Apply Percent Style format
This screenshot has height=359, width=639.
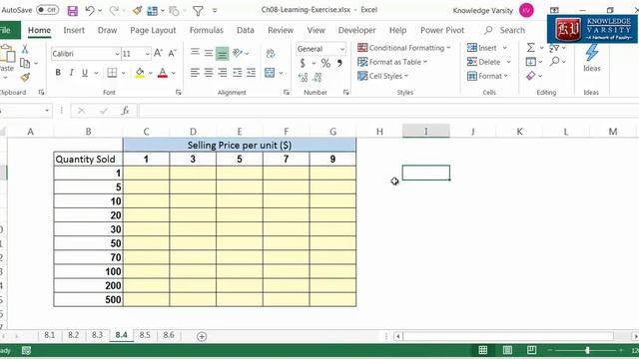[x=325, y=63]
